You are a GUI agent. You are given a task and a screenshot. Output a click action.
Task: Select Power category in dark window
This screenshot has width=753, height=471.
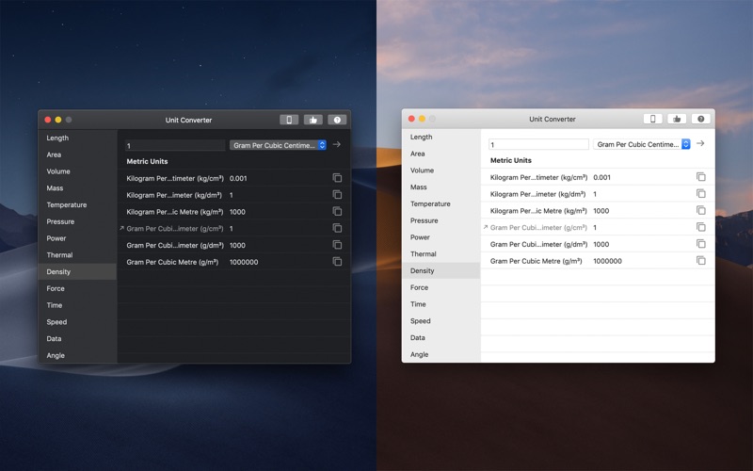pos(77,238)
